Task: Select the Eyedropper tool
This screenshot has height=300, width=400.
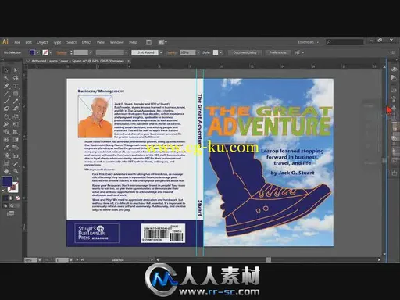Action: coord(6,148)
